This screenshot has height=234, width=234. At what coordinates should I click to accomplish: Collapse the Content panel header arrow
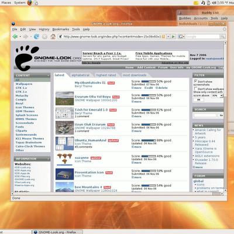pyautogui.click(x=48, y=75)
